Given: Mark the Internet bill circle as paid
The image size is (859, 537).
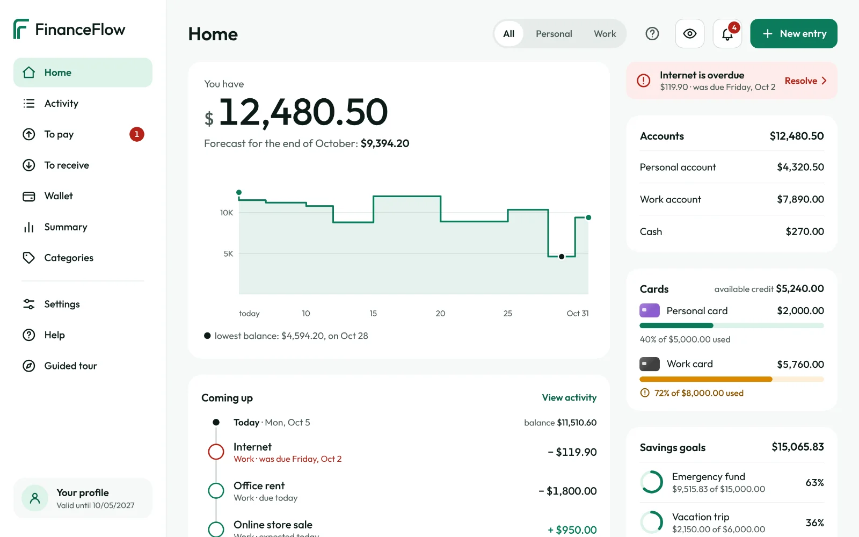Looking at the screenshot, I should (x=216, y=452).
